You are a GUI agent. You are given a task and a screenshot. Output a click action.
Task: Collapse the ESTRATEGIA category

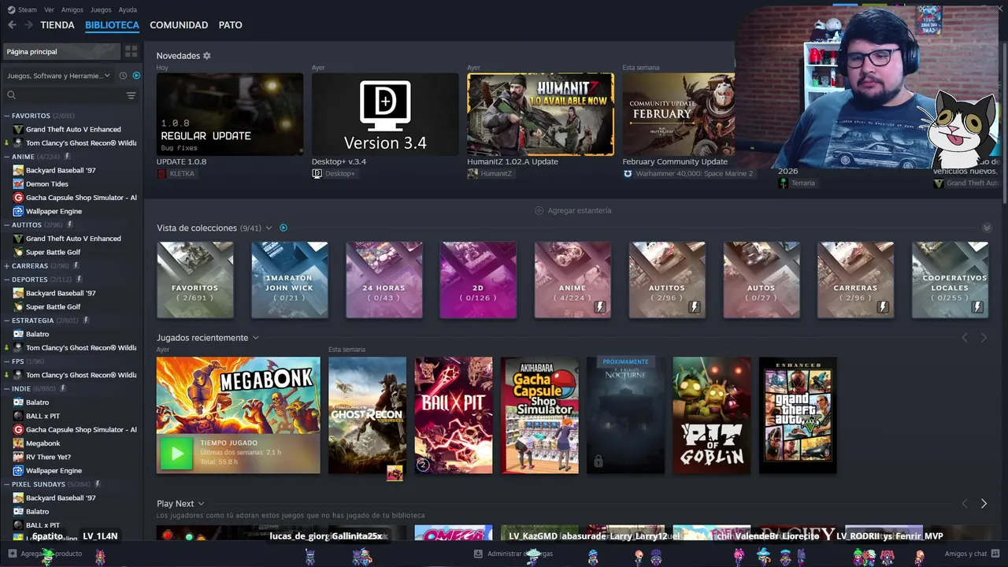click(7, 321)
